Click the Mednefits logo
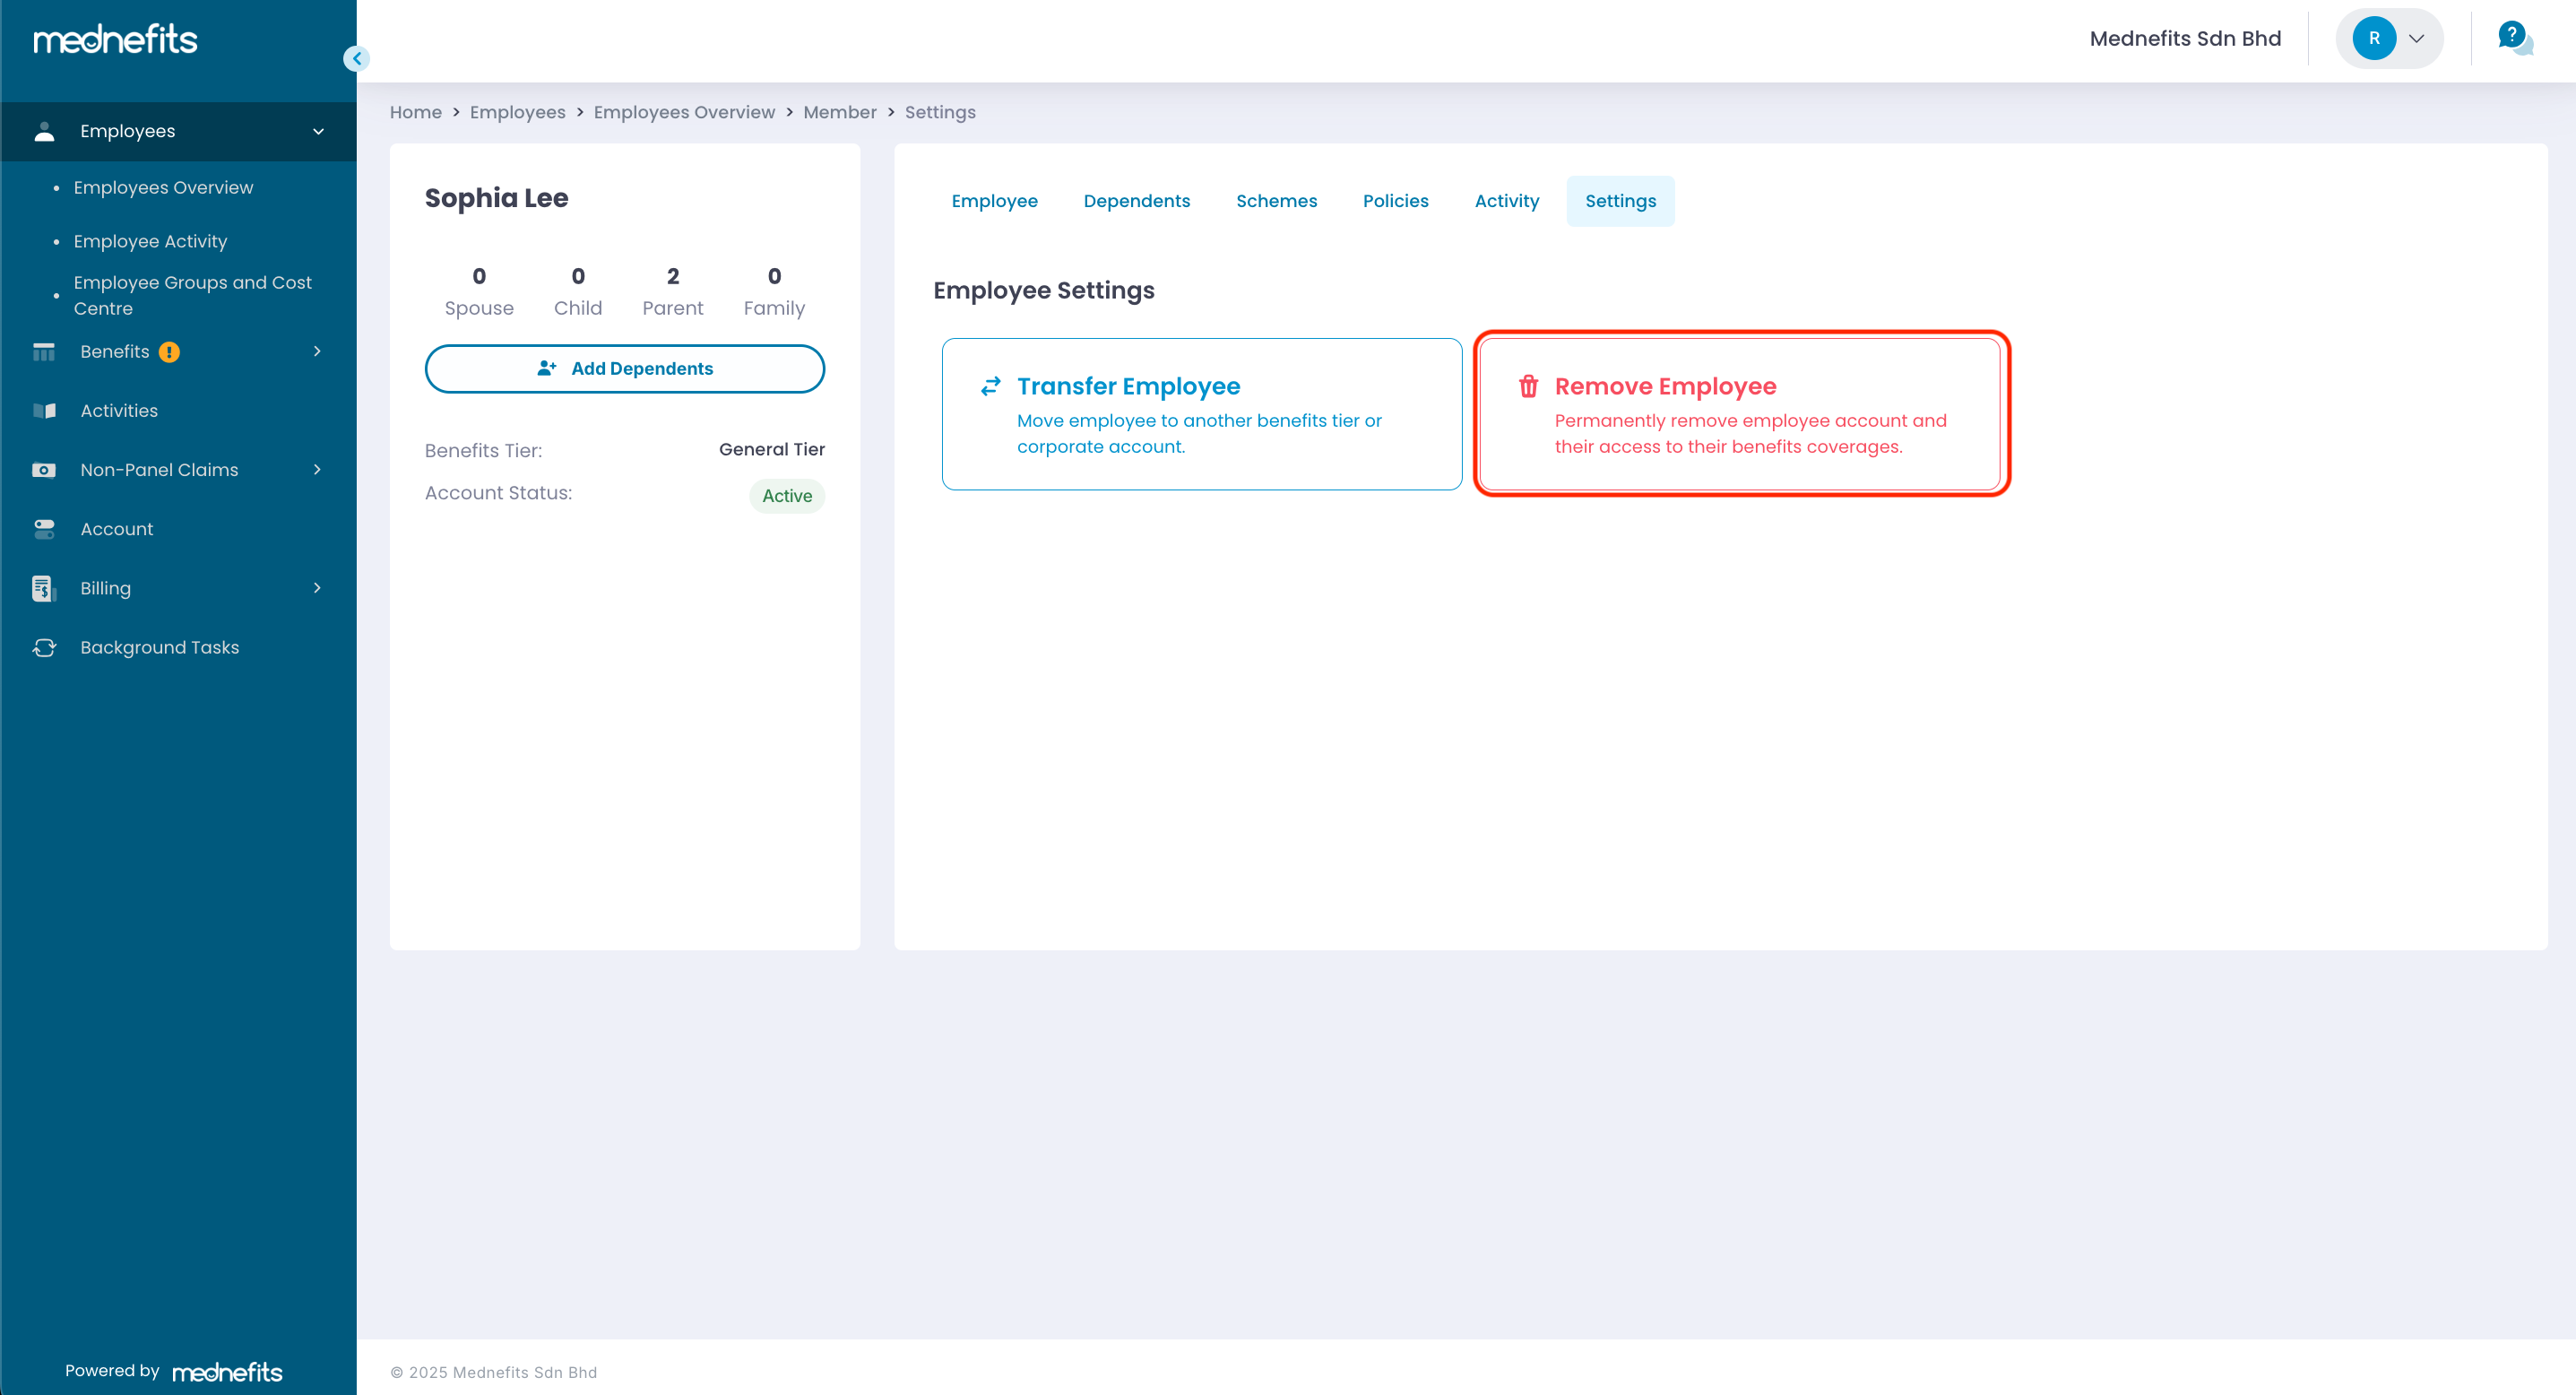 coord(115,40)
